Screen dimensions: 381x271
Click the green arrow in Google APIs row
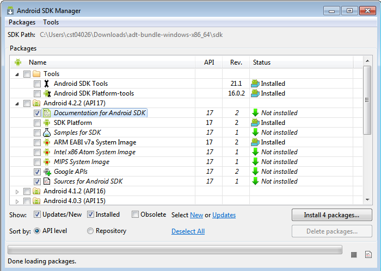pos(255,172)
